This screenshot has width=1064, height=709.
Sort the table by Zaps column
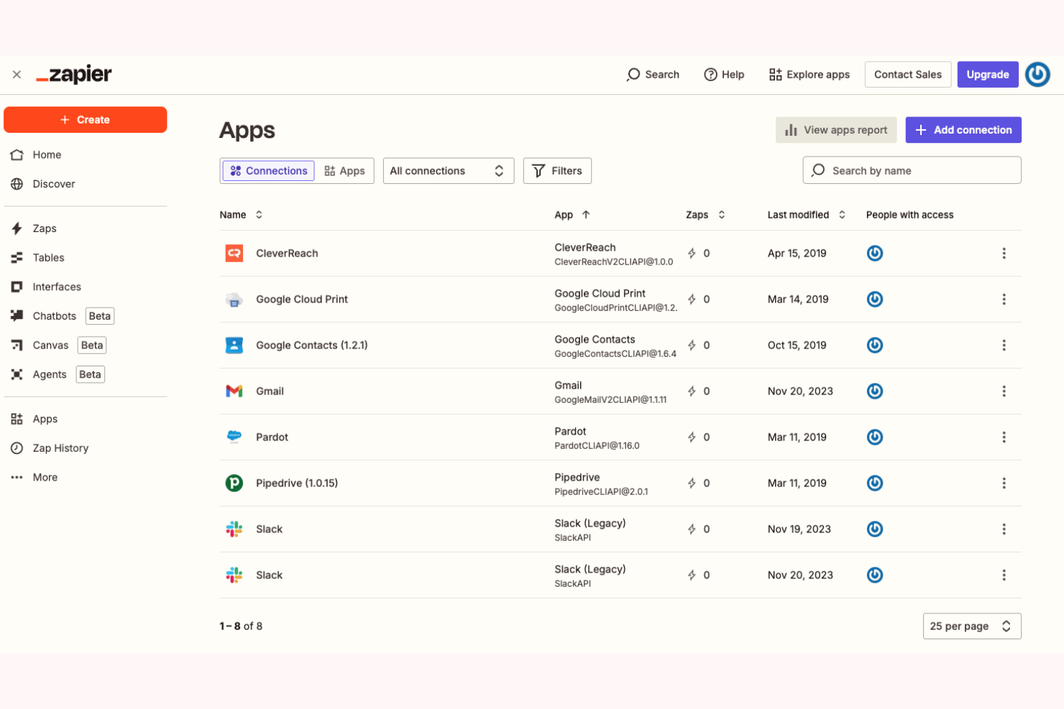coord(705,215)
